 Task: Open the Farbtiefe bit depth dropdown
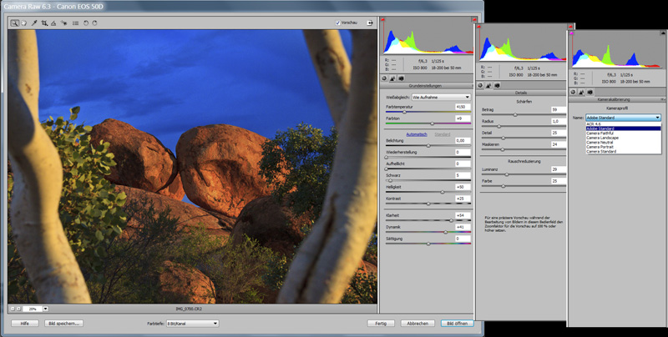(191, 323)
